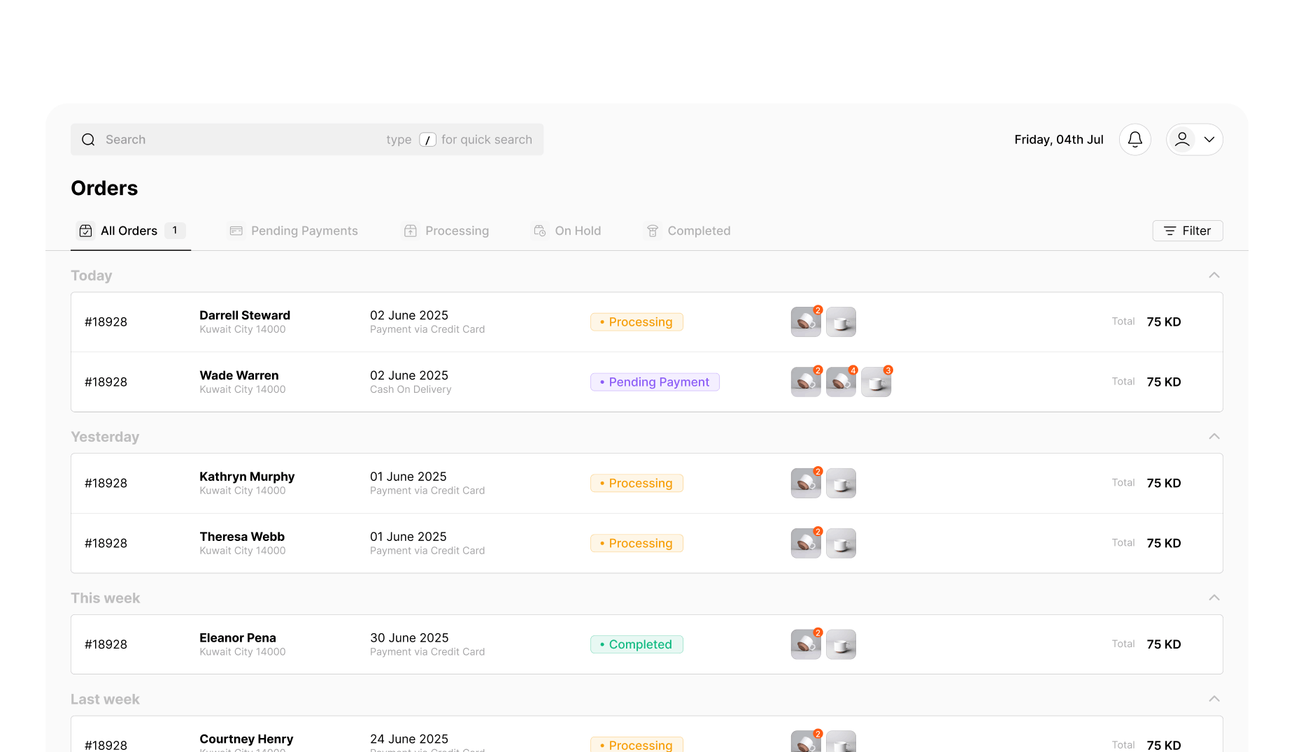Click date 30 June 2025 in Eleanor Pena's row

pos(409,638)
